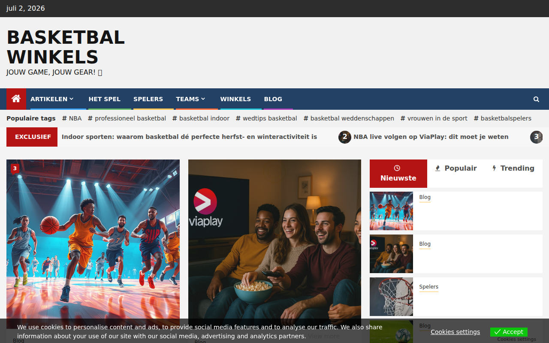This screenshot has width=549, height=343.
Task: Click the Basketbal Winkels site title
Action: [x=66, y=47]
